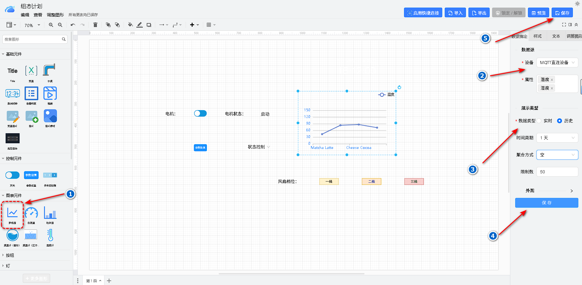Click the zoom in magnifier icon
This screenshot has height=285, width=582.
click(51, 25)
